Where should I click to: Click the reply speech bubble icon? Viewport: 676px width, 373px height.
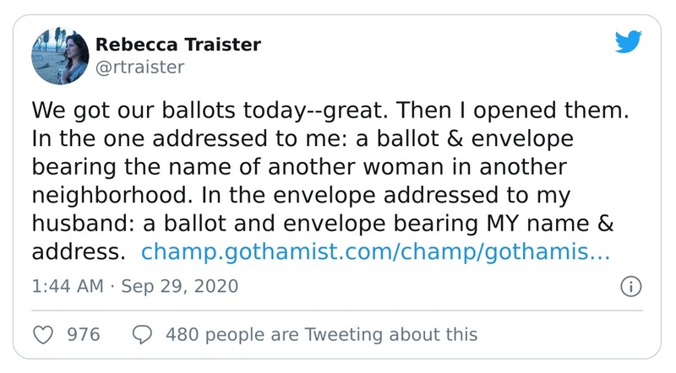(143, 335)
